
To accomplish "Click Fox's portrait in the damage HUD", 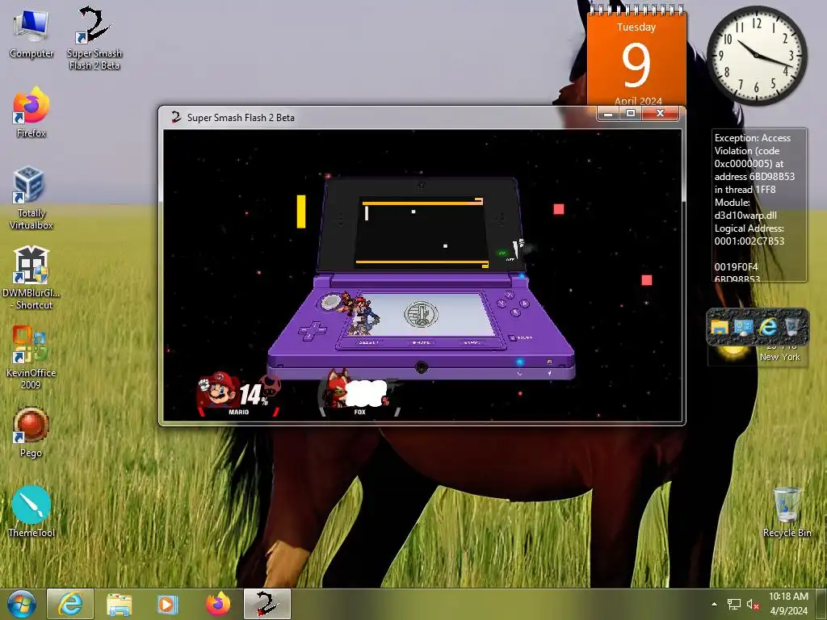I will click(337, 389).
